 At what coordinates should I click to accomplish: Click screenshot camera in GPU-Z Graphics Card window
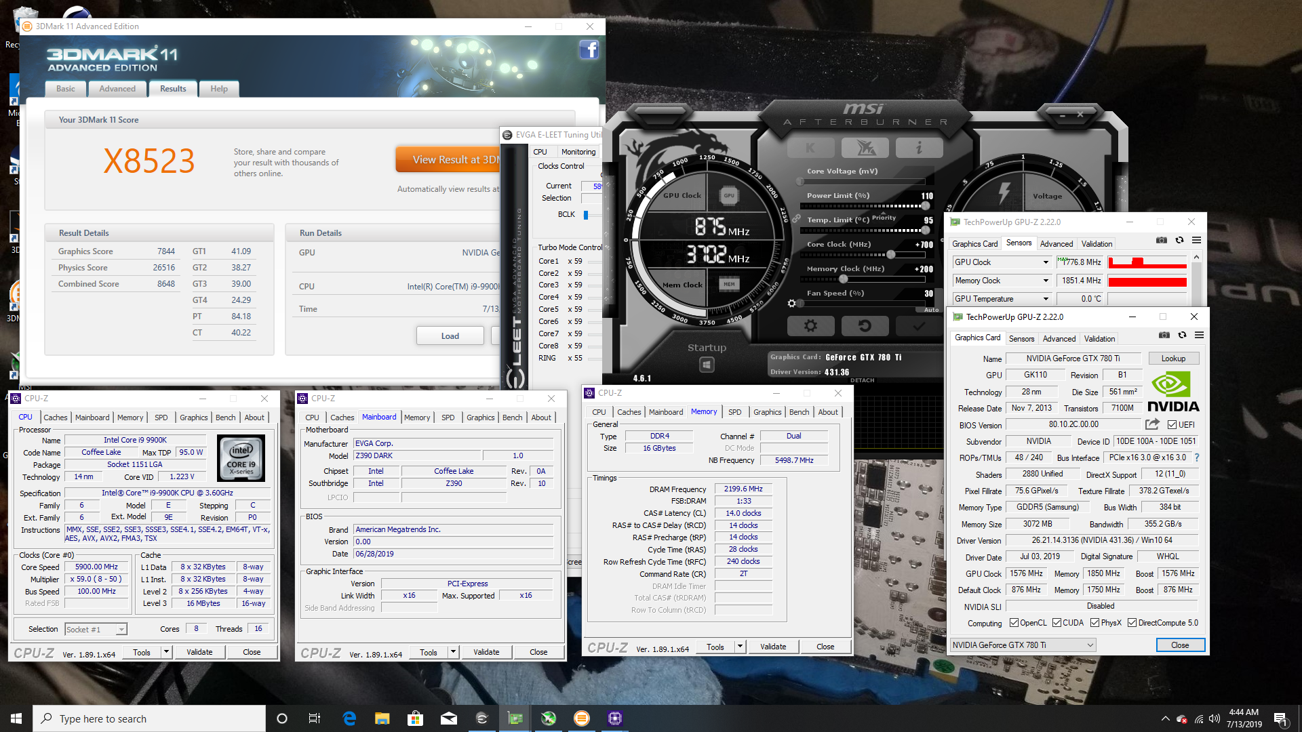click(1164, 335)
